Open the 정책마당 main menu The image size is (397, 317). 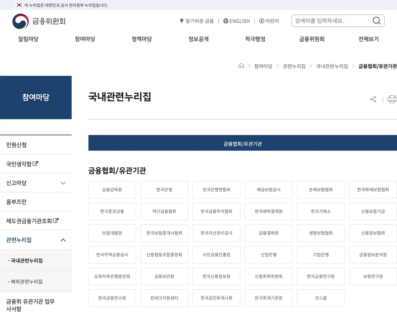tap(142, 39)
